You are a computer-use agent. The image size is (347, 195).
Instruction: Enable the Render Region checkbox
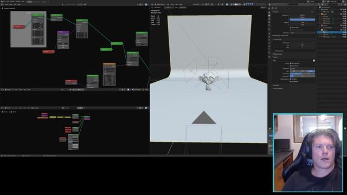coord(291,28)
